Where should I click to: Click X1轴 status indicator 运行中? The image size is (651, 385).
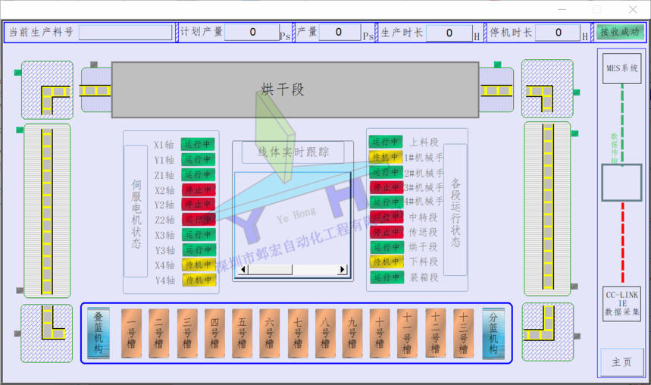(x=198, y=145)
